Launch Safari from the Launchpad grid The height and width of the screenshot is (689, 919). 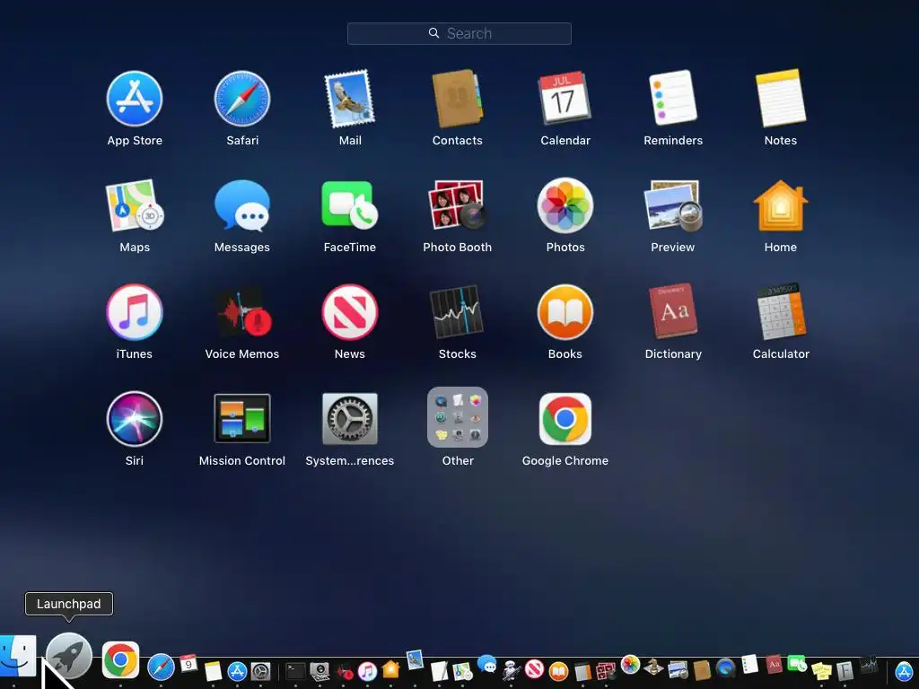tap(242, 99)
